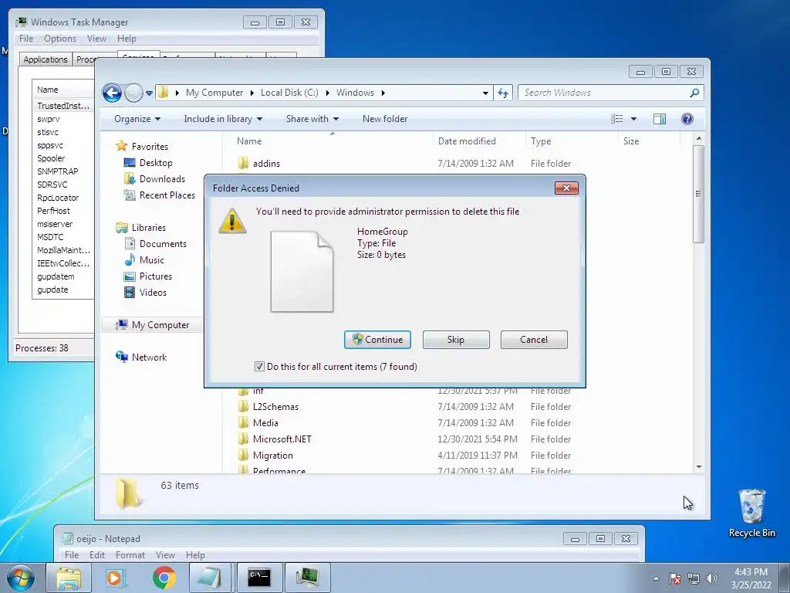Toggle the preview pane icon
Image resolution: width=790 pixels, height=593 pixels.
click(x=660, y=119)
